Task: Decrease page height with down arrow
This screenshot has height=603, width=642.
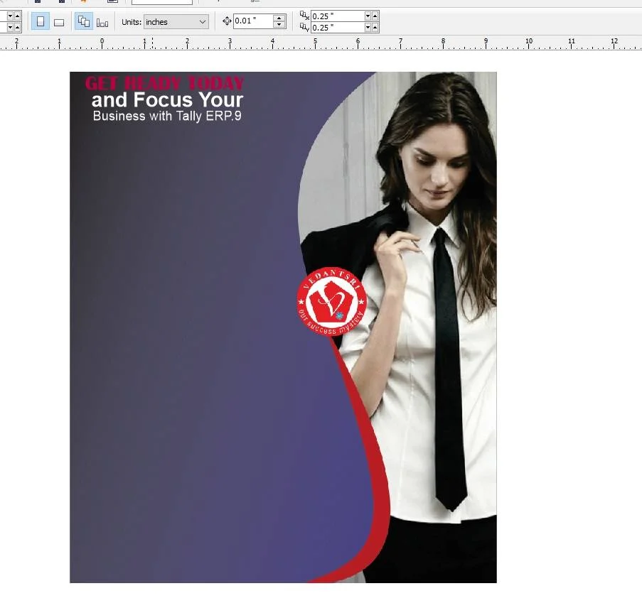Action: coord(10,28)
